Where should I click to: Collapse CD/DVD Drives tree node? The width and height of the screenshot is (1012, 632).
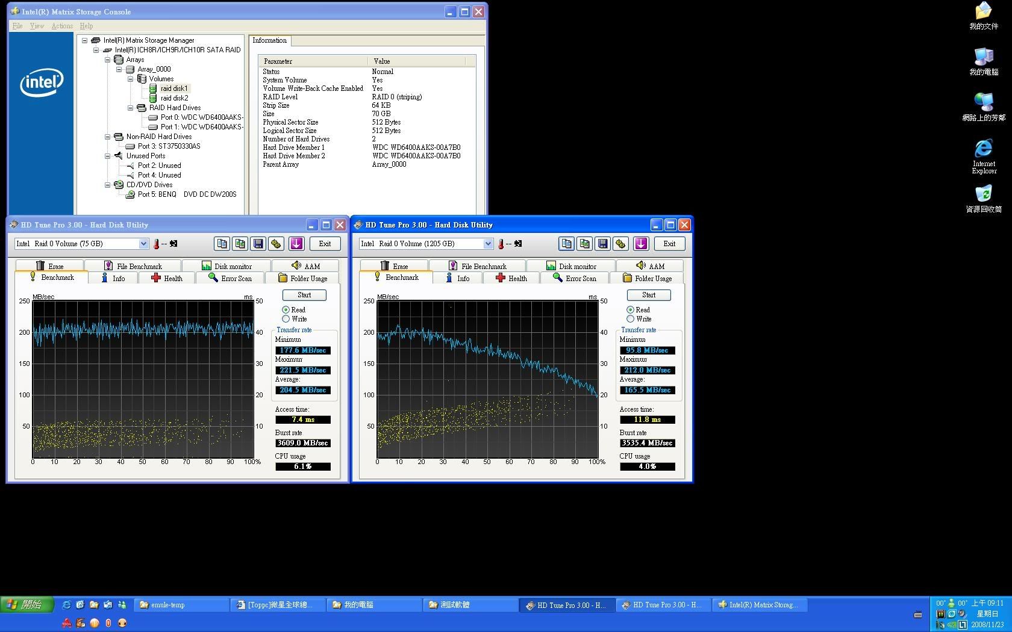[107, 185]
